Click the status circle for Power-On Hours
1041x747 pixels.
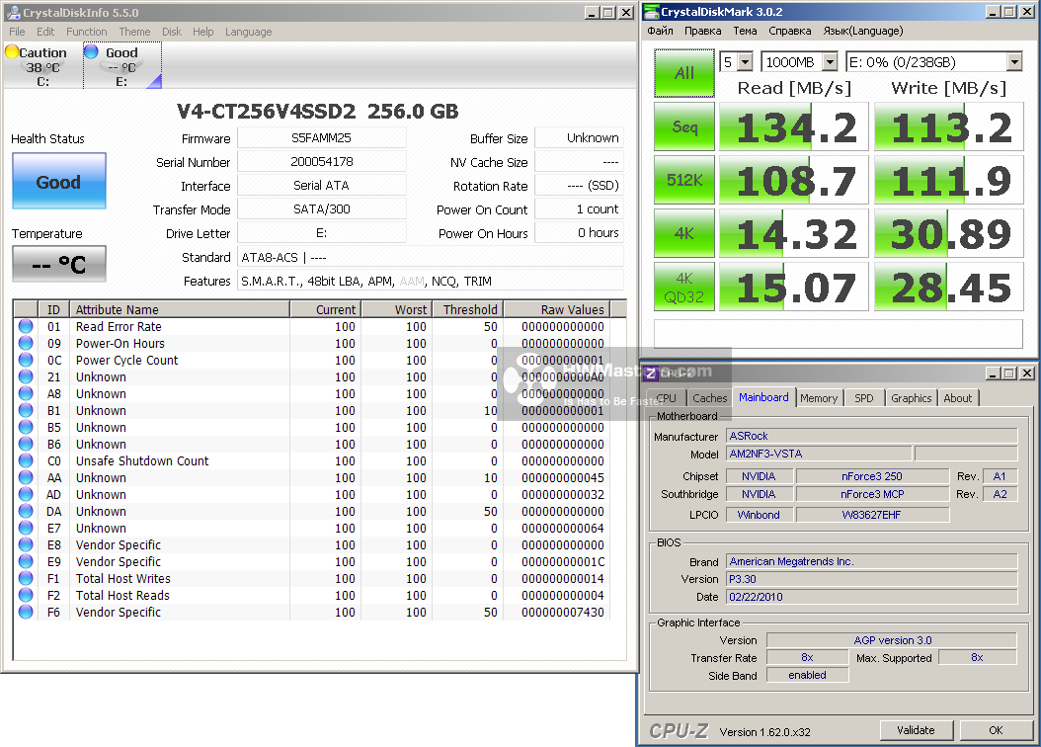coord(26,343)
